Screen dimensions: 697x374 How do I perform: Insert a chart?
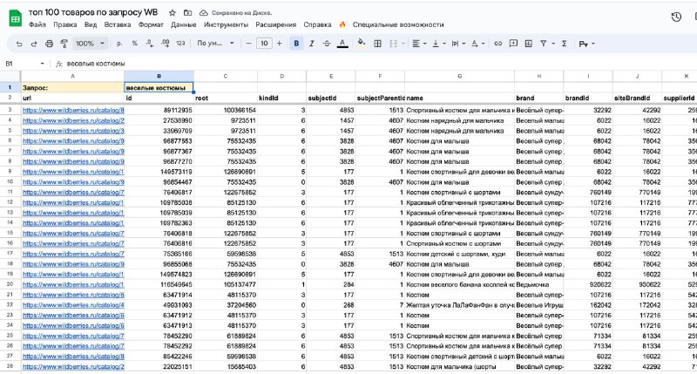(x=529, y=44)
